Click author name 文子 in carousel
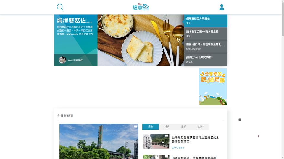This screenshot has width=284, height=159. coord(188,23)
